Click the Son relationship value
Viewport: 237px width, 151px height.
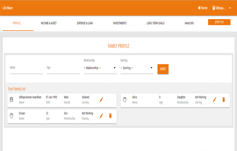(65, 113)
